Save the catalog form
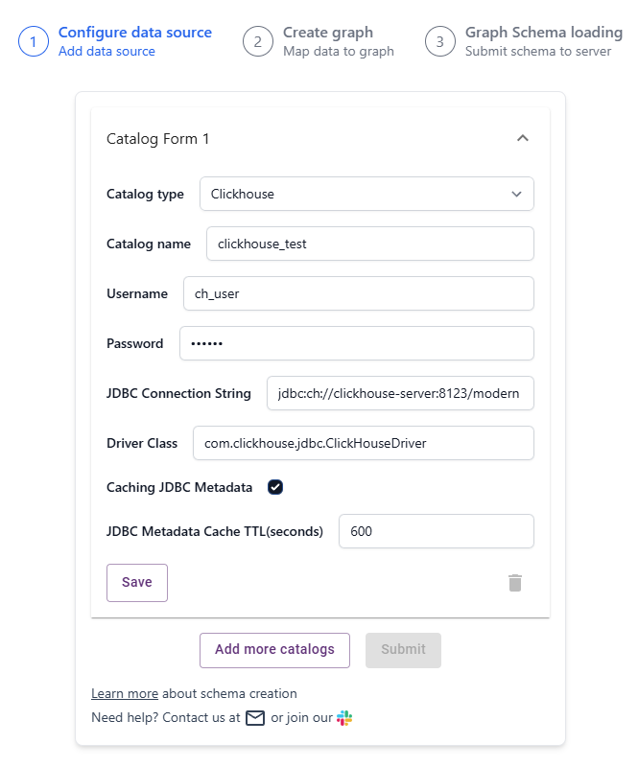Viewport: 638px width, 767px height. coord(137,583)
